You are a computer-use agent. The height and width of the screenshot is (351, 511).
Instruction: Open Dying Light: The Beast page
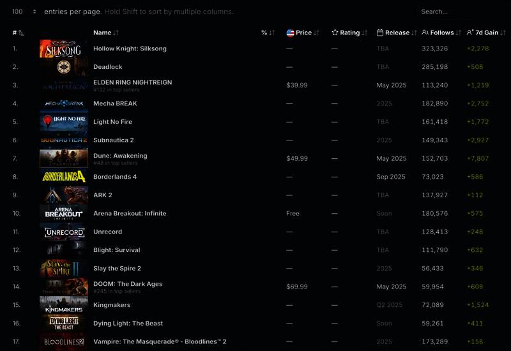(x=128, y=324)
